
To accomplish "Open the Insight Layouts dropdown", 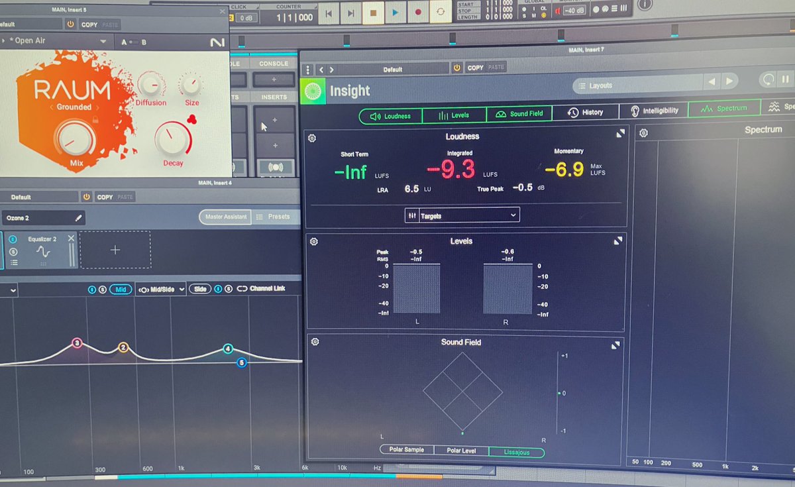I will pyautogui.click(x=637, y=85).
